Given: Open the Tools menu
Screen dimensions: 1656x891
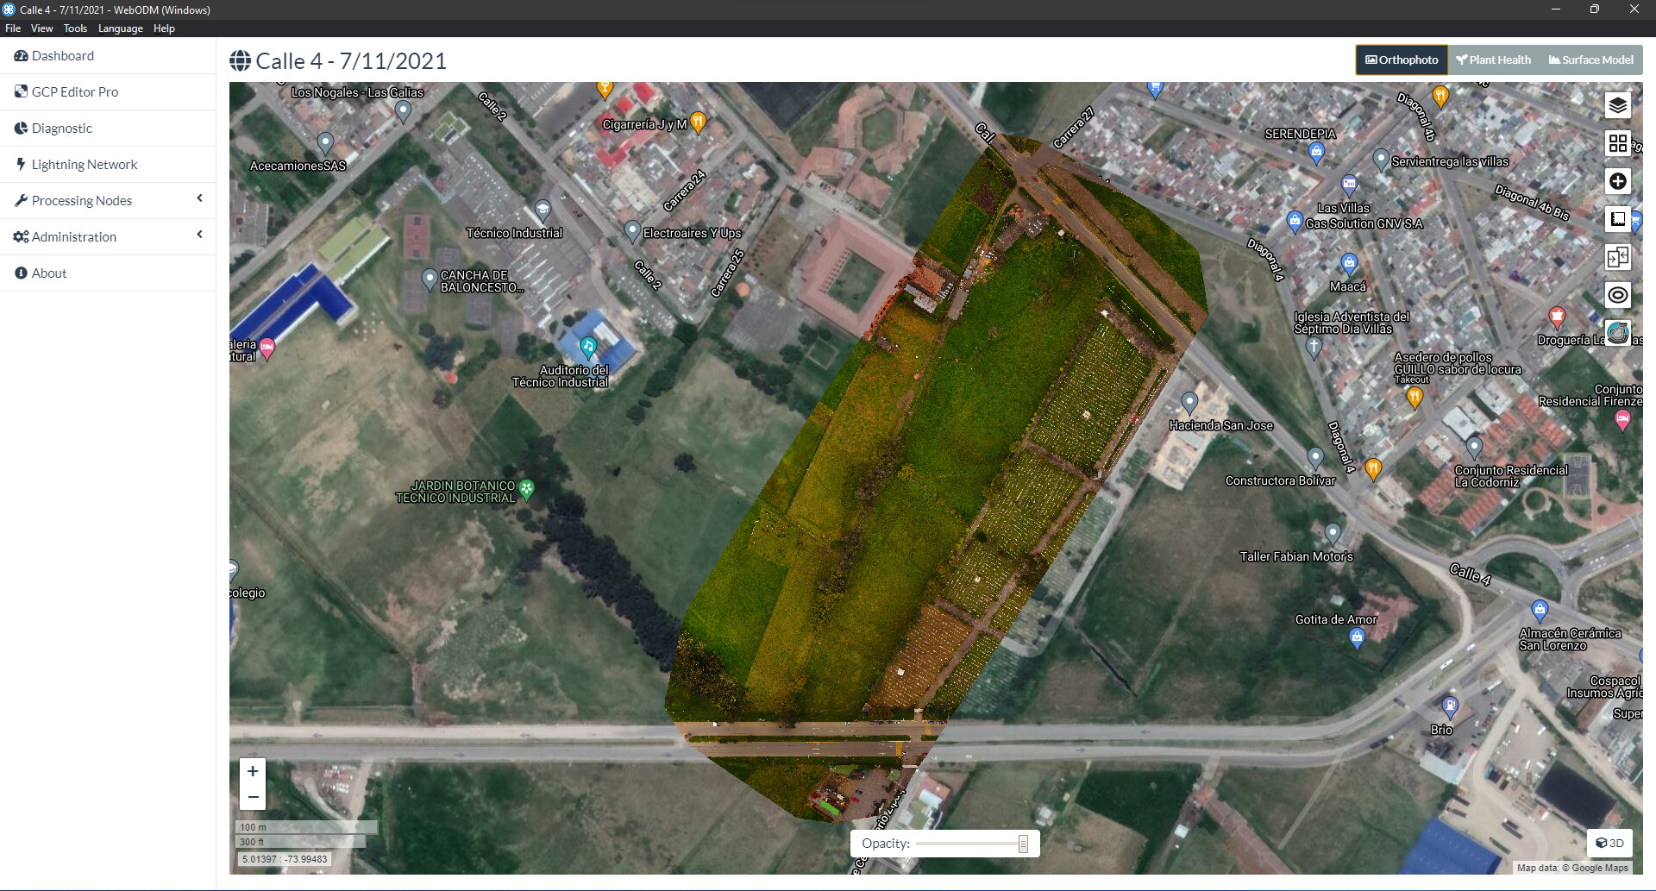Looking at the screenshot, I should tap(75, 28).
